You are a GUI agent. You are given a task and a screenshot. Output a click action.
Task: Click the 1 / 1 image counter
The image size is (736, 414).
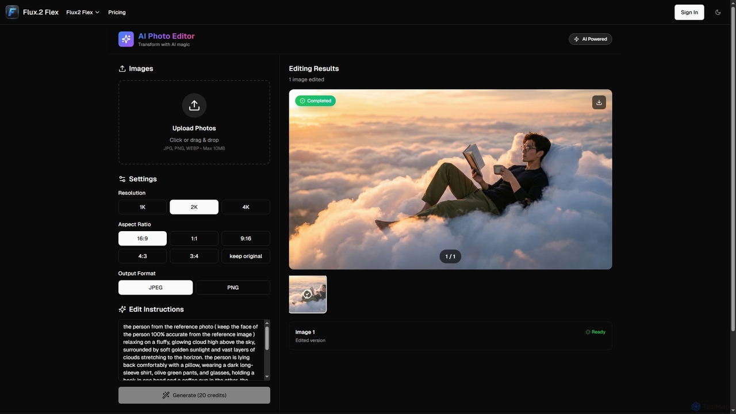[x=450, y=256]
